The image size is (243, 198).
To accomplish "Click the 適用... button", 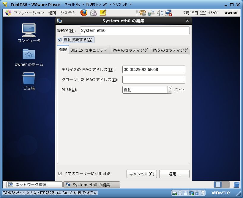I will [x=174, y=174].
